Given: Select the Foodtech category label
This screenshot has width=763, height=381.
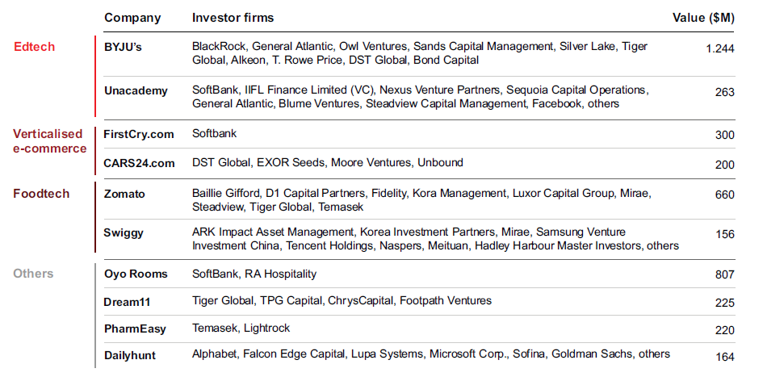Looking at the screenshot, I should [41, 194].
